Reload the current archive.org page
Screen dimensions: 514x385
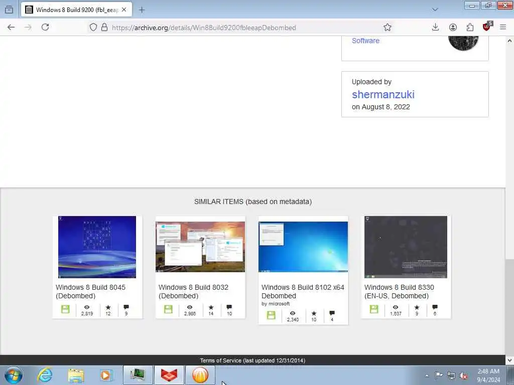pos(45,28)
